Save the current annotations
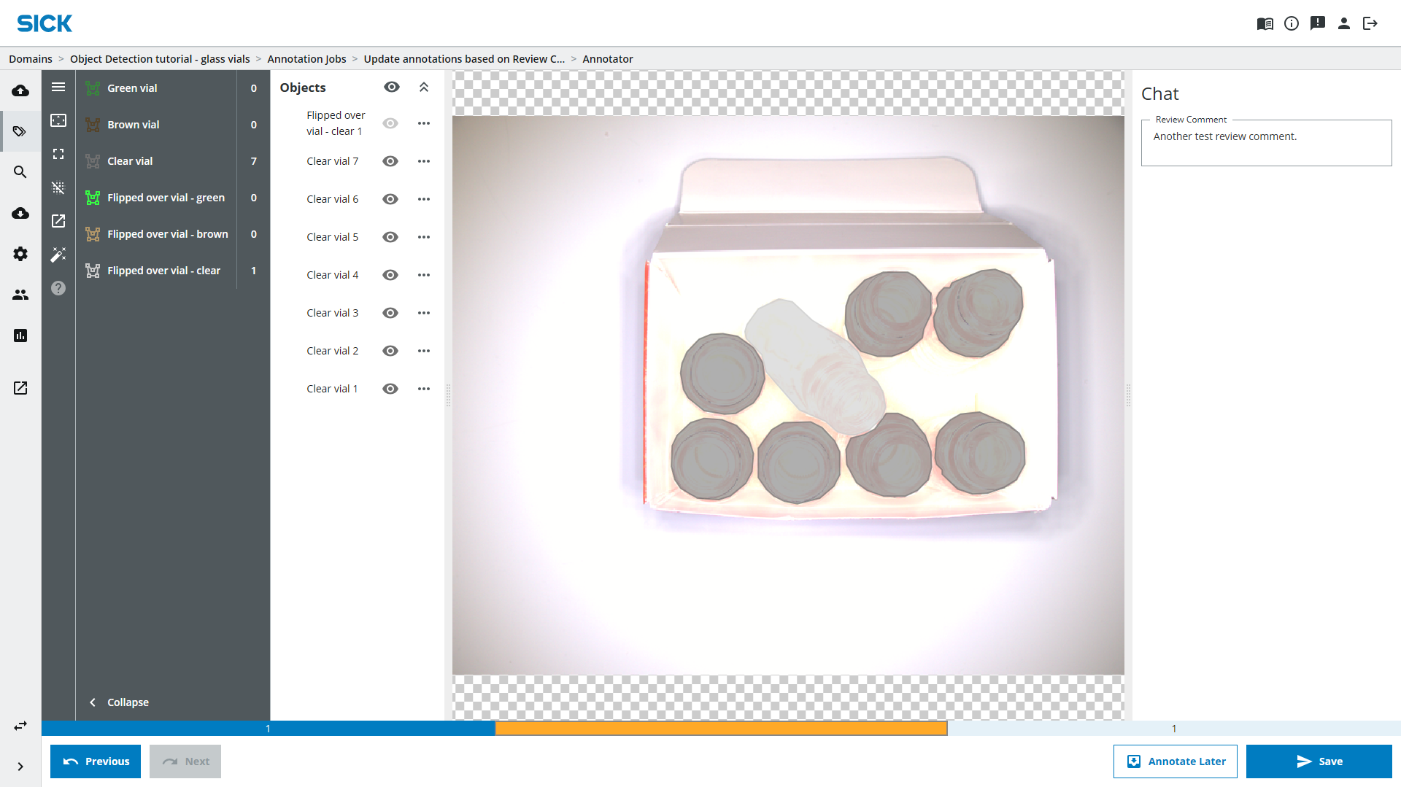The image size is (1401, 787). 1319,761
